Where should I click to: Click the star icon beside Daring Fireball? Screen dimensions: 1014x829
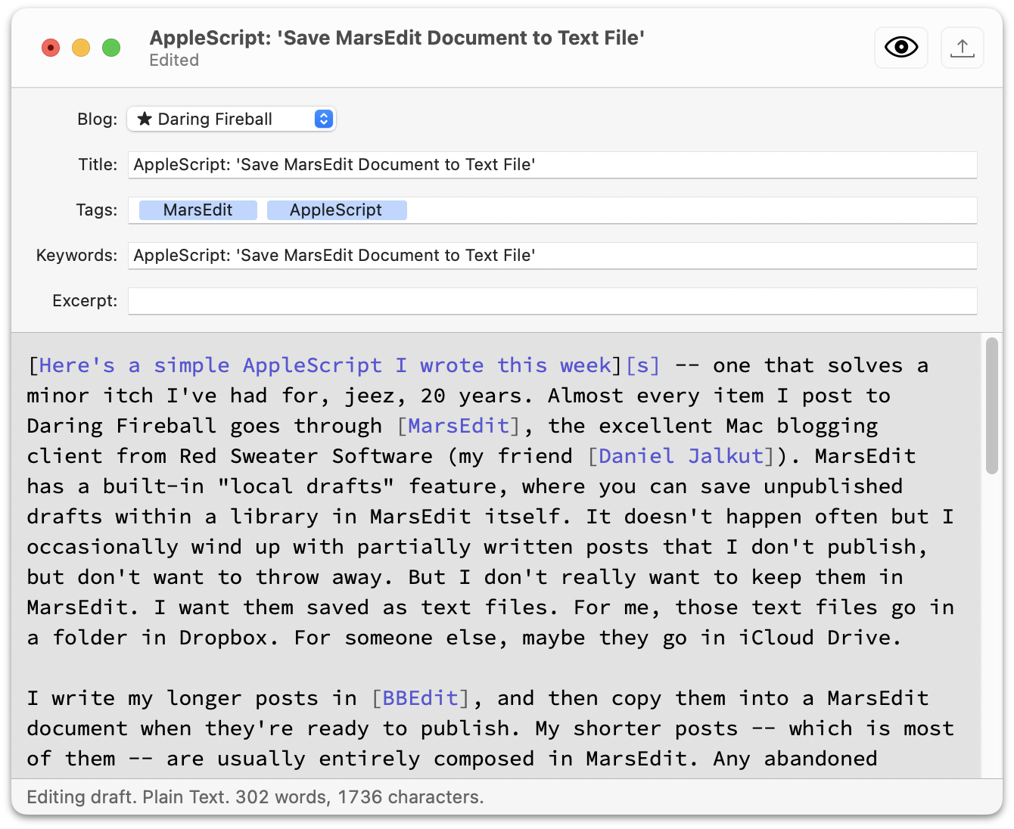click(x=145, y=119)
